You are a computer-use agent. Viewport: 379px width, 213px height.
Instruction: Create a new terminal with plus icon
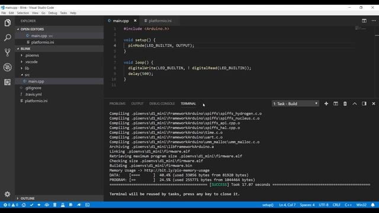click(x=326, y=104)
